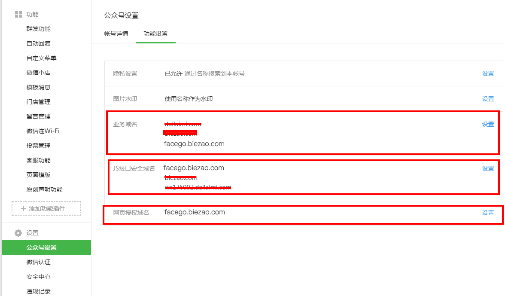Click the 功能 grid icon in sidebar
Screen dimensions: 505x296
(x=18, y=14)
